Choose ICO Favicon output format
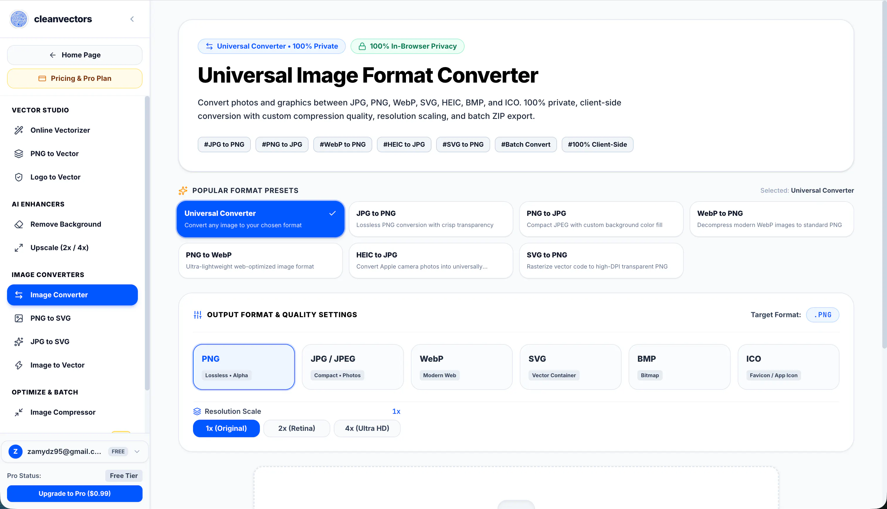 (x=788, y=367)
